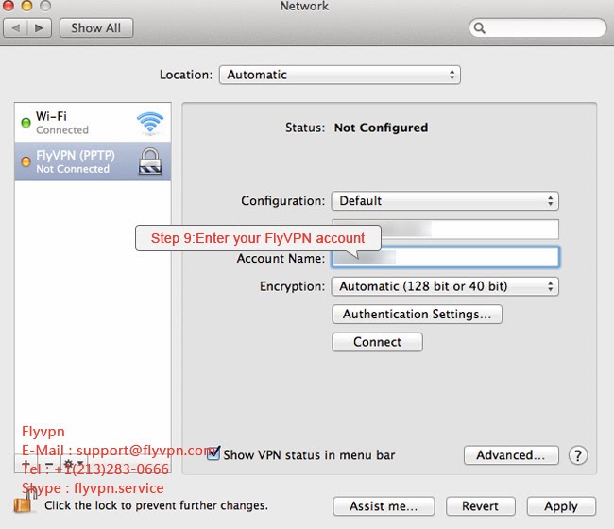Image resolution: width=614 pixels, height=529 pixels.
Task: Click the VPN padlock icon
Action: click(150, 161)
